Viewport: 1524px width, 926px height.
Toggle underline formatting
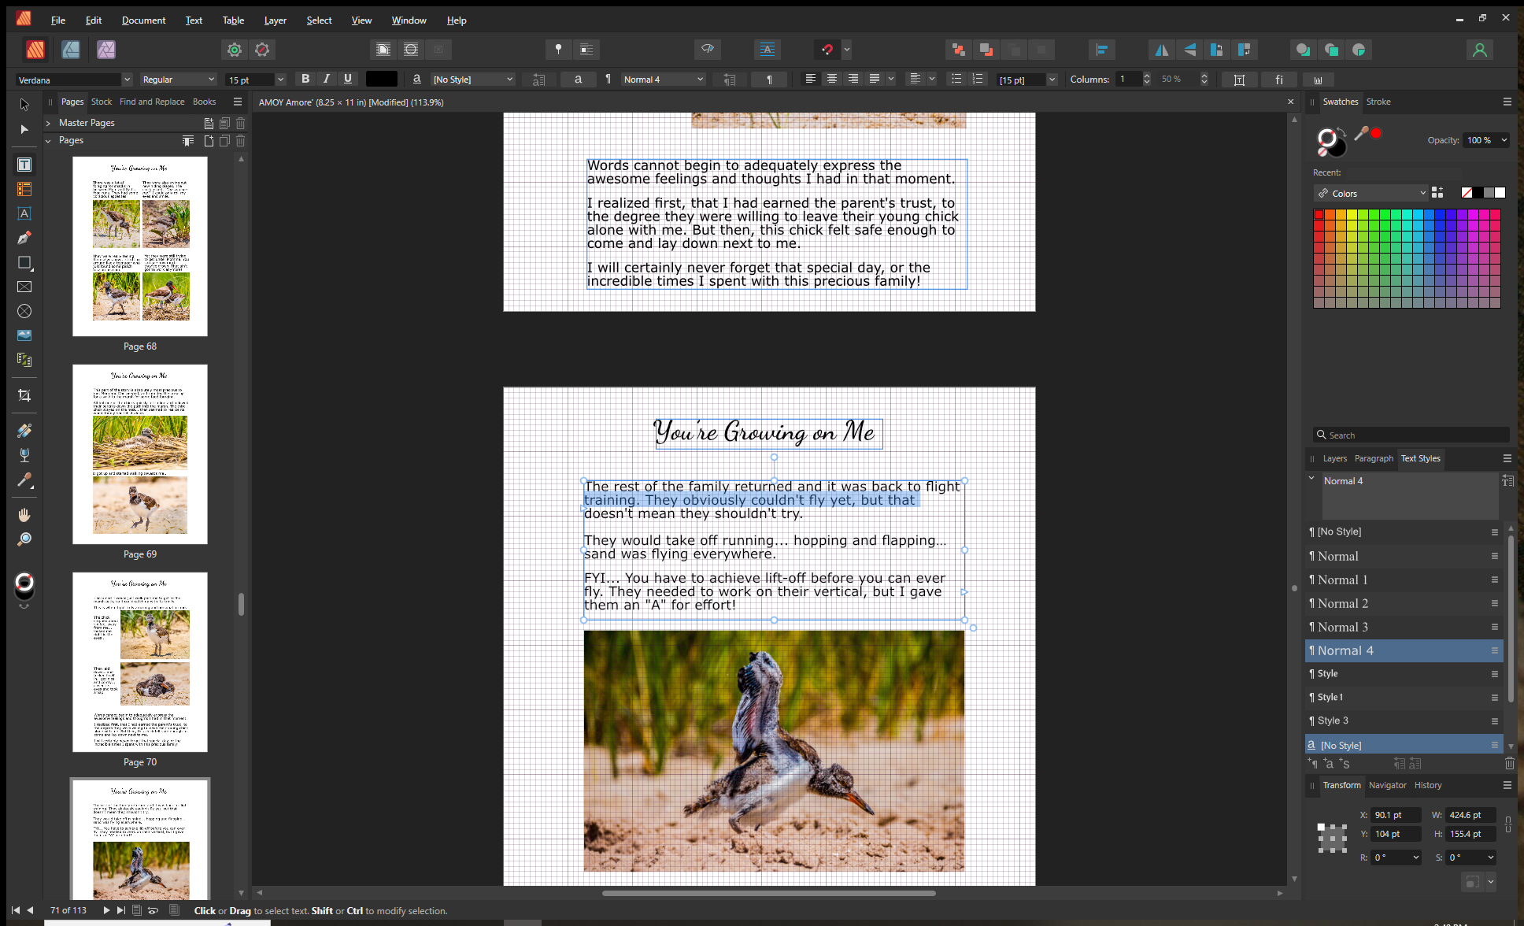point(347,79)
